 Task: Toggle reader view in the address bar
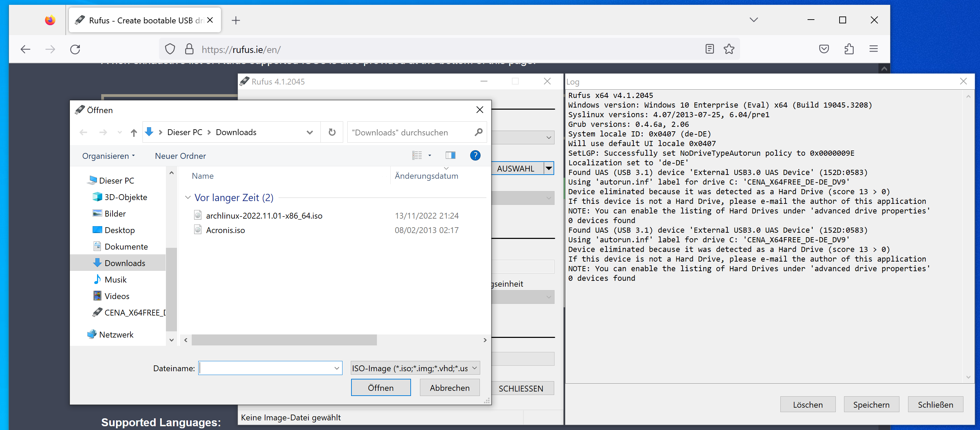(709, 48)
